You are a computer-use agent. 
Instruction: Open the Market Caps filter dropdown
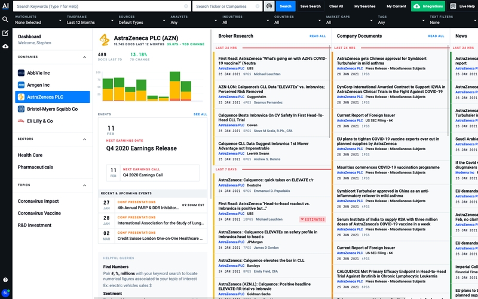coord(350,20)
